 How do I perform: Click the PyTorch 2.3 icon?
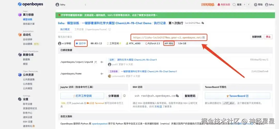point(146,43)
